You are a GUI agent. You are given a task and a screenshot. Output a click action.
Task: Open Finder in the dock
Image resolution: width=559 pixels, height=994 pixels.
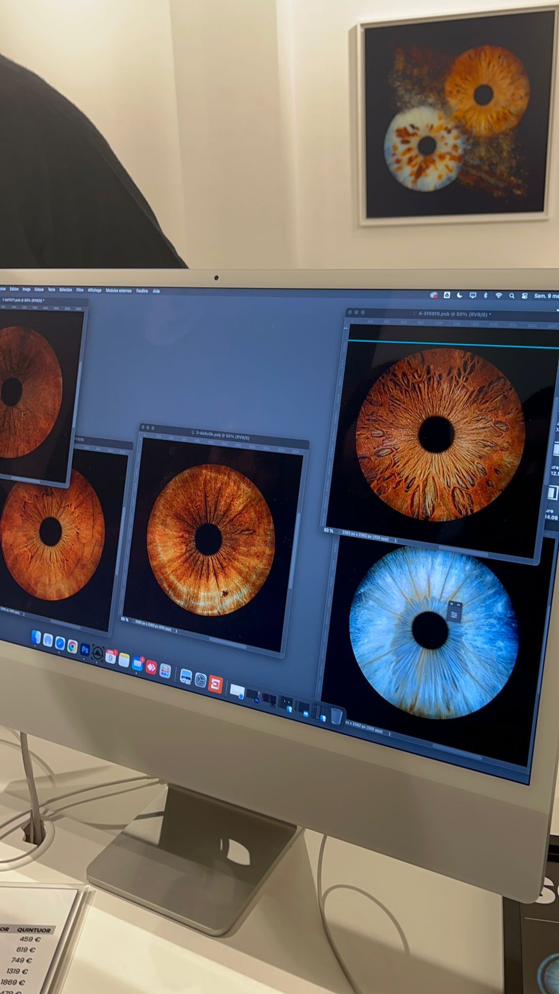pos(35,637)
